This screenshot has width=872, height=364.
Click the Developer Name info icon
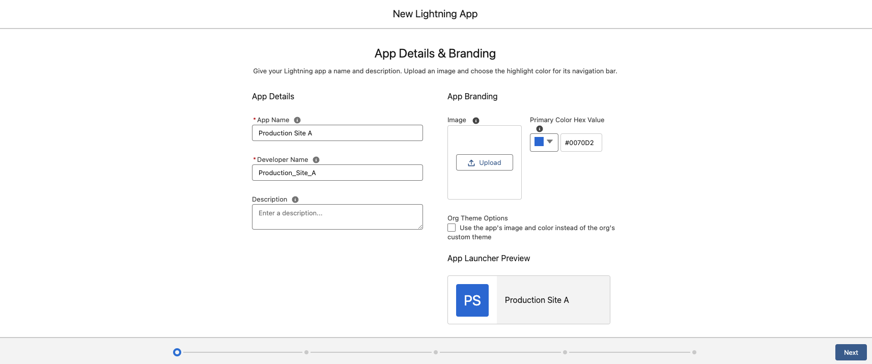pyautogui.click(x=316, y=160)
